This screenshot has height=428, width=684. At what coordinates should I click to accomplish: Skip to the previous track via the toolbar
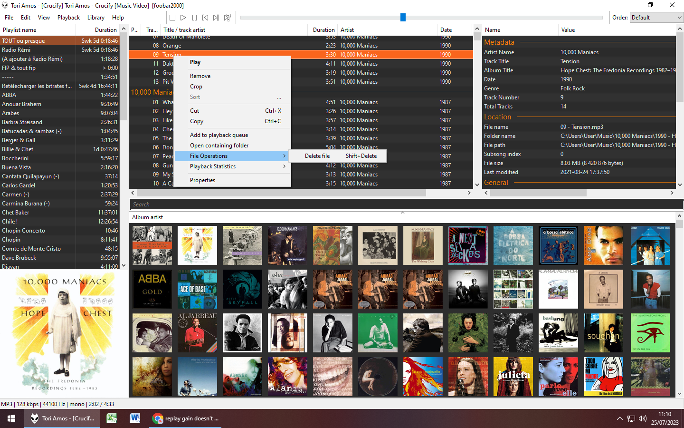[205, 18]
